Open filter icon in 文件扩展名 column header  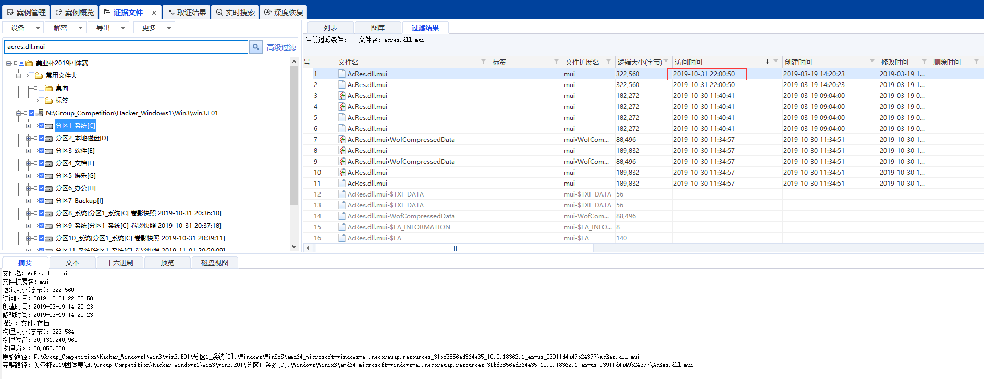coord(608,62)
